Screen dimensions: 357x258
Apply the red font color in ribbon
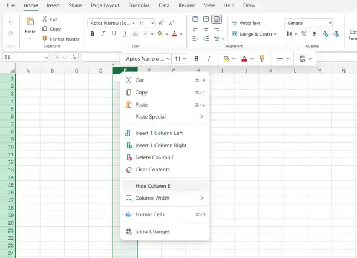coord(174,34)
